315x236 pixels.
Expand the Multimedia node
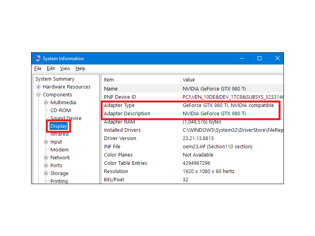point(46,103)
